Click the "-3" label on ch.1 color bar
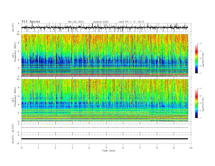215x166 pixels. [200, 44]
